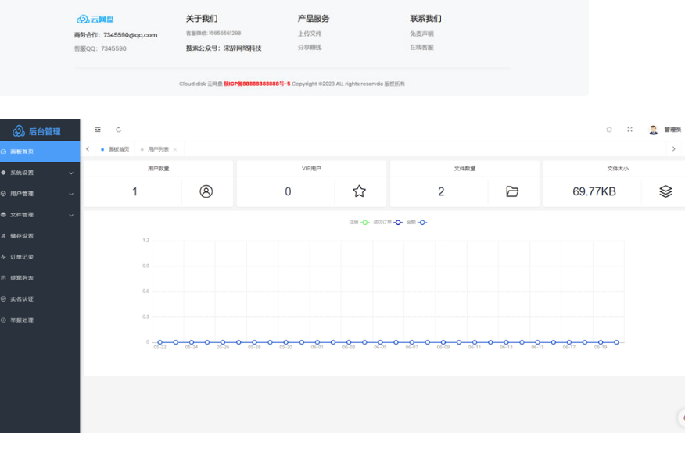Viewport: 685px width, 450px height.
Task: Click the chart data point at 05-22
Action: point(160,342)
